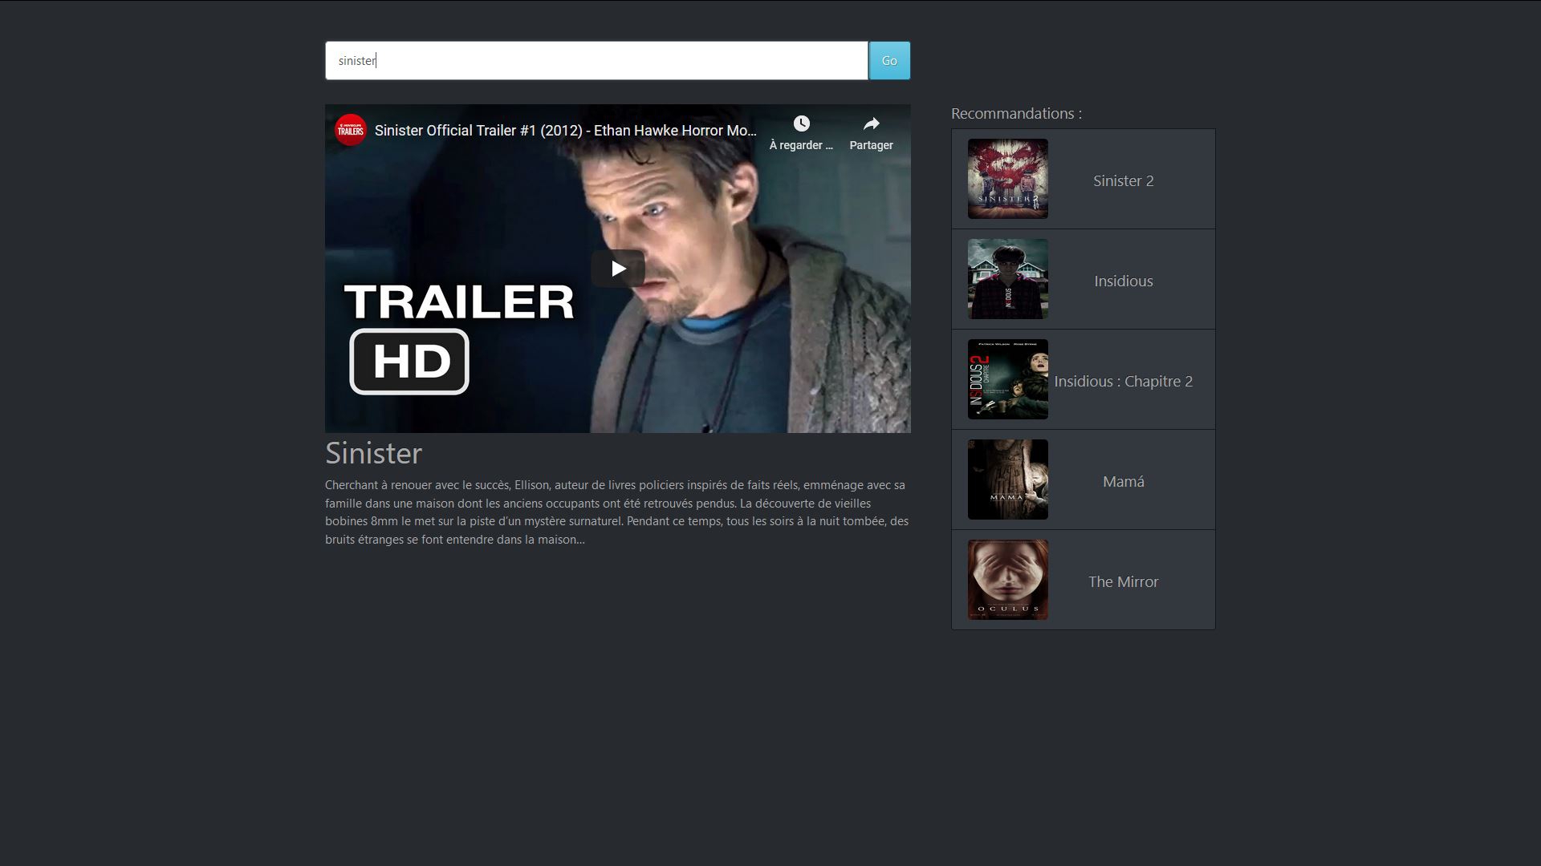Click the Sinister movie heading
Viewport: 1541px width, 866px height.
[x=373, y=453]
